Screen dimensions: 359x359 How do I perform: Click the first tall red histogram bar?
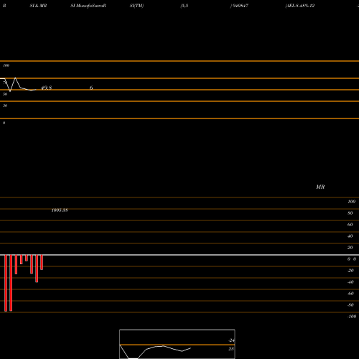click(6, 283)
